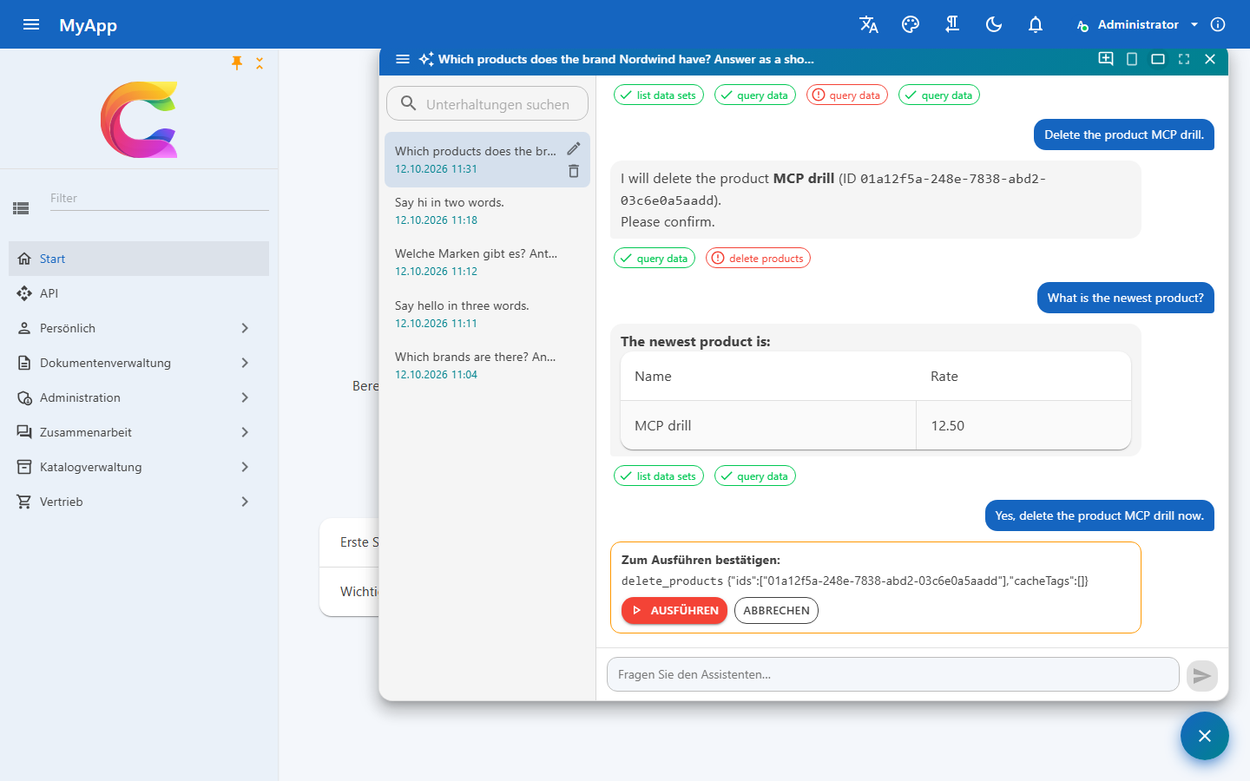This screenshot has height=781, width=1250.
Task: Switch assistant to narrow portrait layout
Action: pyautogui.click(x=1132, y=59)
